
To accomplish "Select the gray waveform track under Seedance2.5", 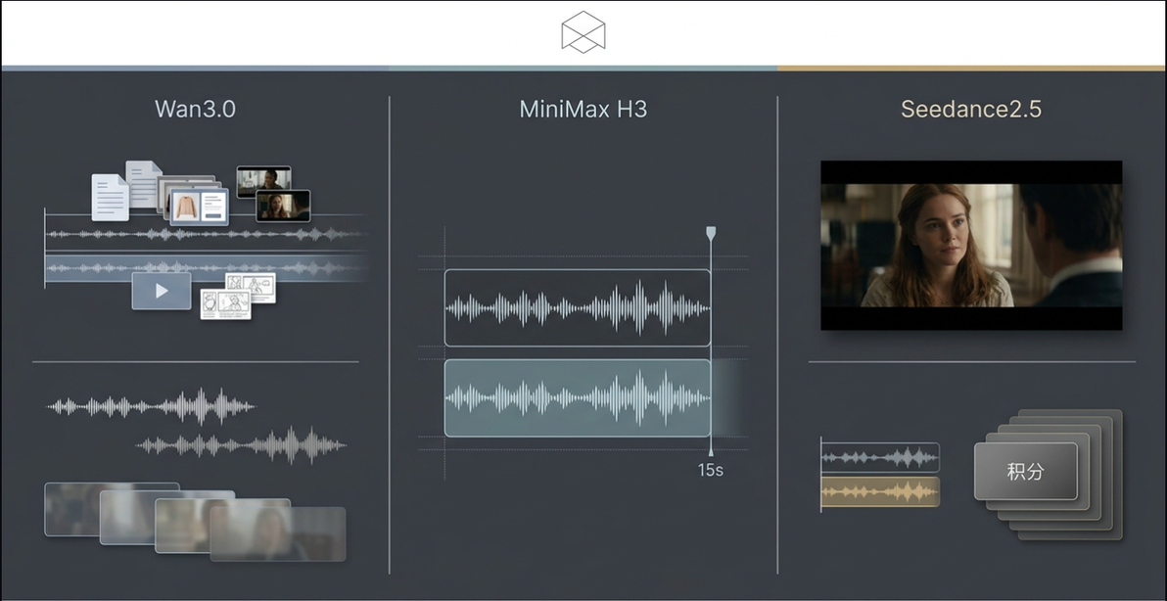I will click(x=880, y=457).
